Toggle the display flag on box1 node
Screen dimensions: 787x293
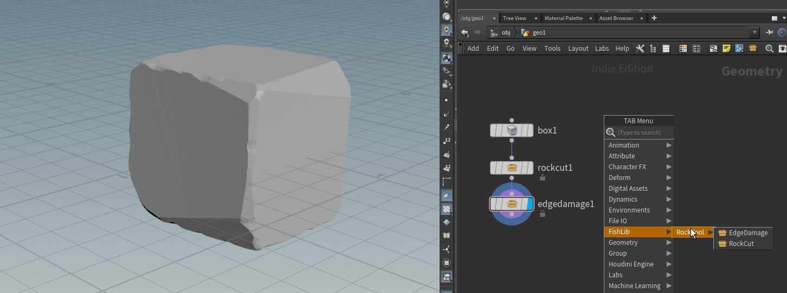coord(530,130)
